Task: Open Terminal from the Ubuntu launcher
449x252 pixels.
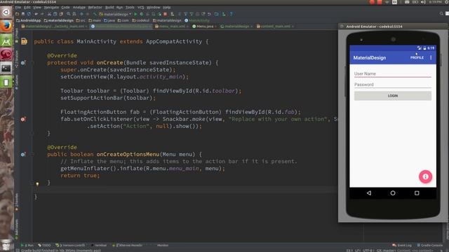Action: point(6,68)
